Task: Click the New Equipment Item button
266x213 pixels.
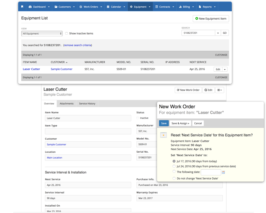Action: [x=211, y=19]
